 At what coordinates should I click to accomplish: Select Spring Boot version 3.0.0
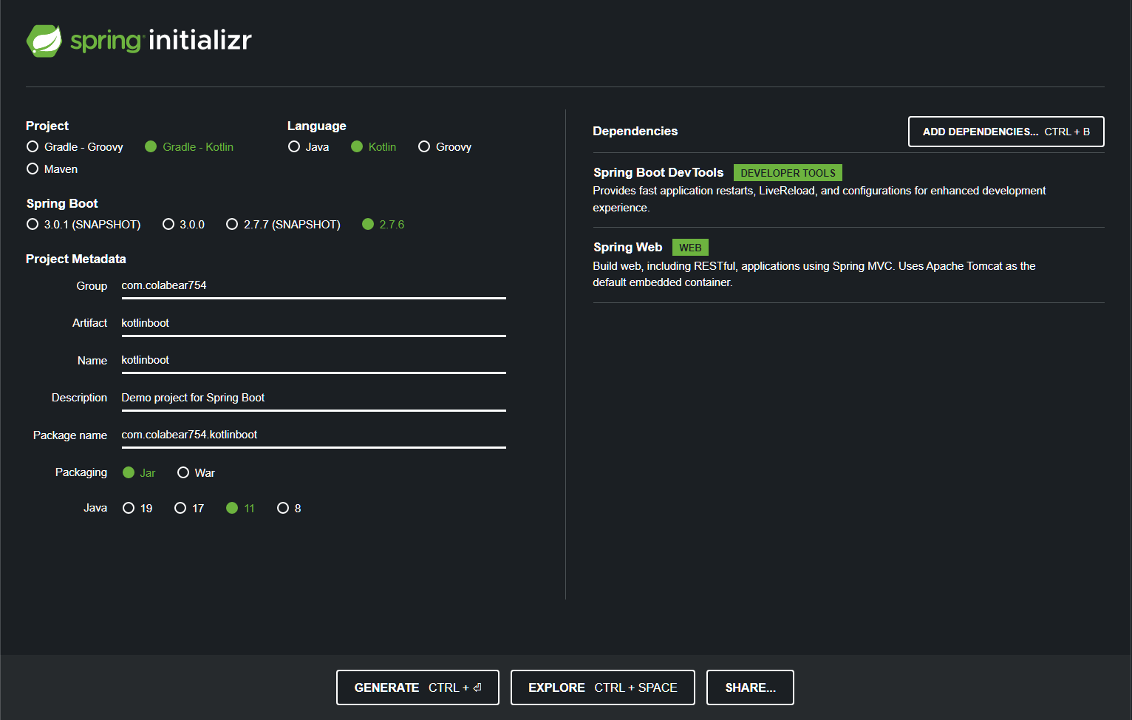(183, 225)
